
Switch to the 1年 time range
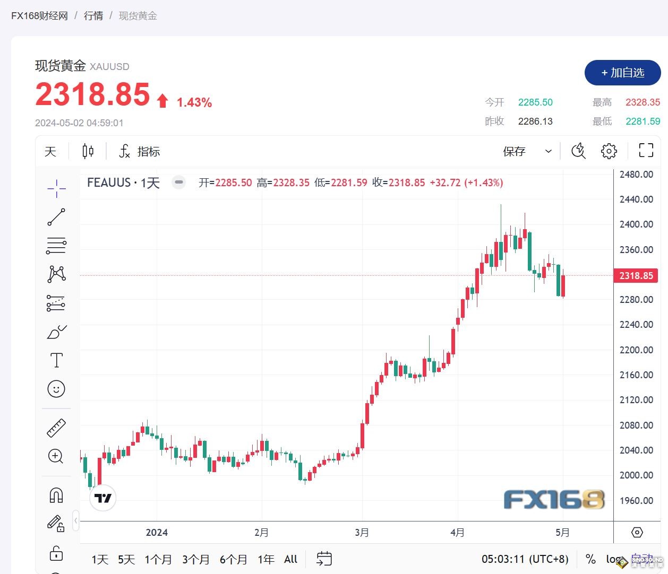click(x=266, y=560)
